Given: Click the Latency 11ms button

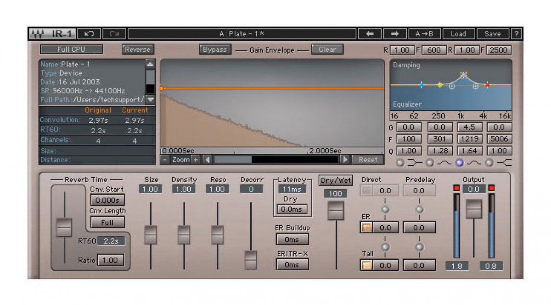Looking at the screenshot, I should coord(292,189).
